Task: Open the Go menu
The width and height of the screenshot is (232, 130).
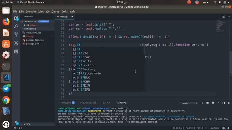Action: tap(48, 12)
